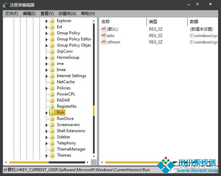Click the RegisterNo folder icon

[52, 106]
